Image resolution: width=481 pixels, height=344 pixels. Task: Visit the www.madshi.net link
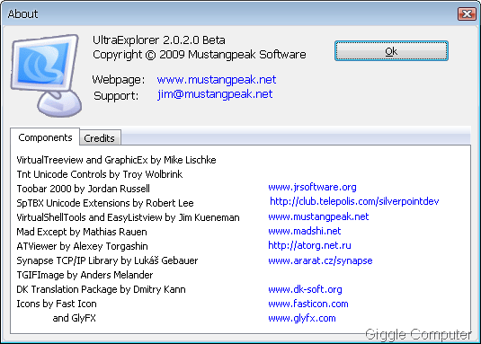[x=305, y=231]
